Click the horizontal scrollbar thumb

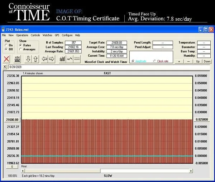point(62,171)
